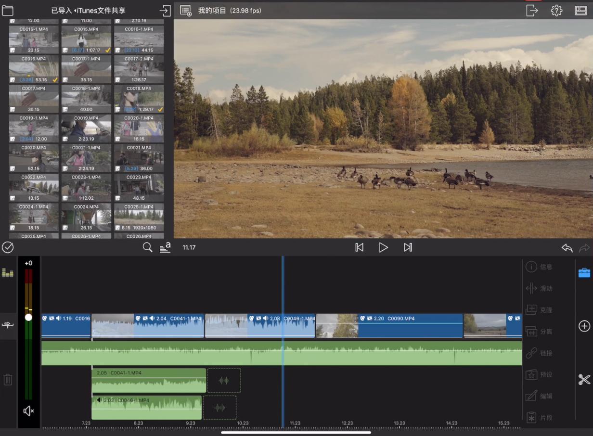Image resolution: width=593 pixels, height=436 pixels.
Task: Open media source folder menu
Action: pos(8,11)
